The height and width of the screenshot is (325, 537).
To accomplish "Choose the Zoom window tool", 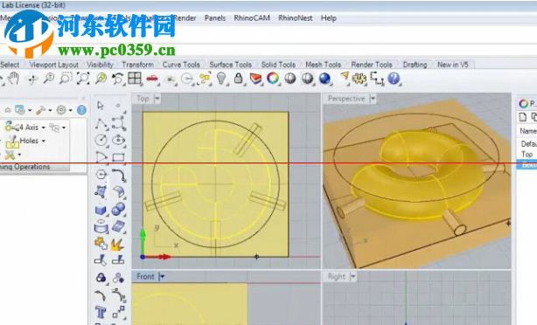I will point(66,79).
